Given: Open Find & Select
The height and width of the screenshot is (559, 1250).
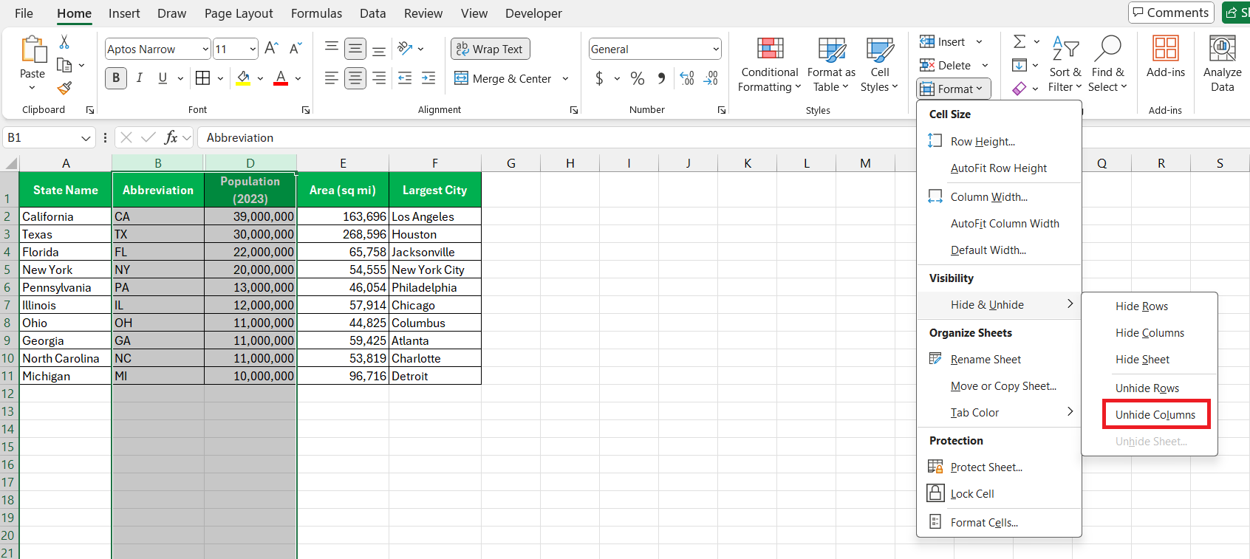Looking at the screenshot, I should (1107, 65).
